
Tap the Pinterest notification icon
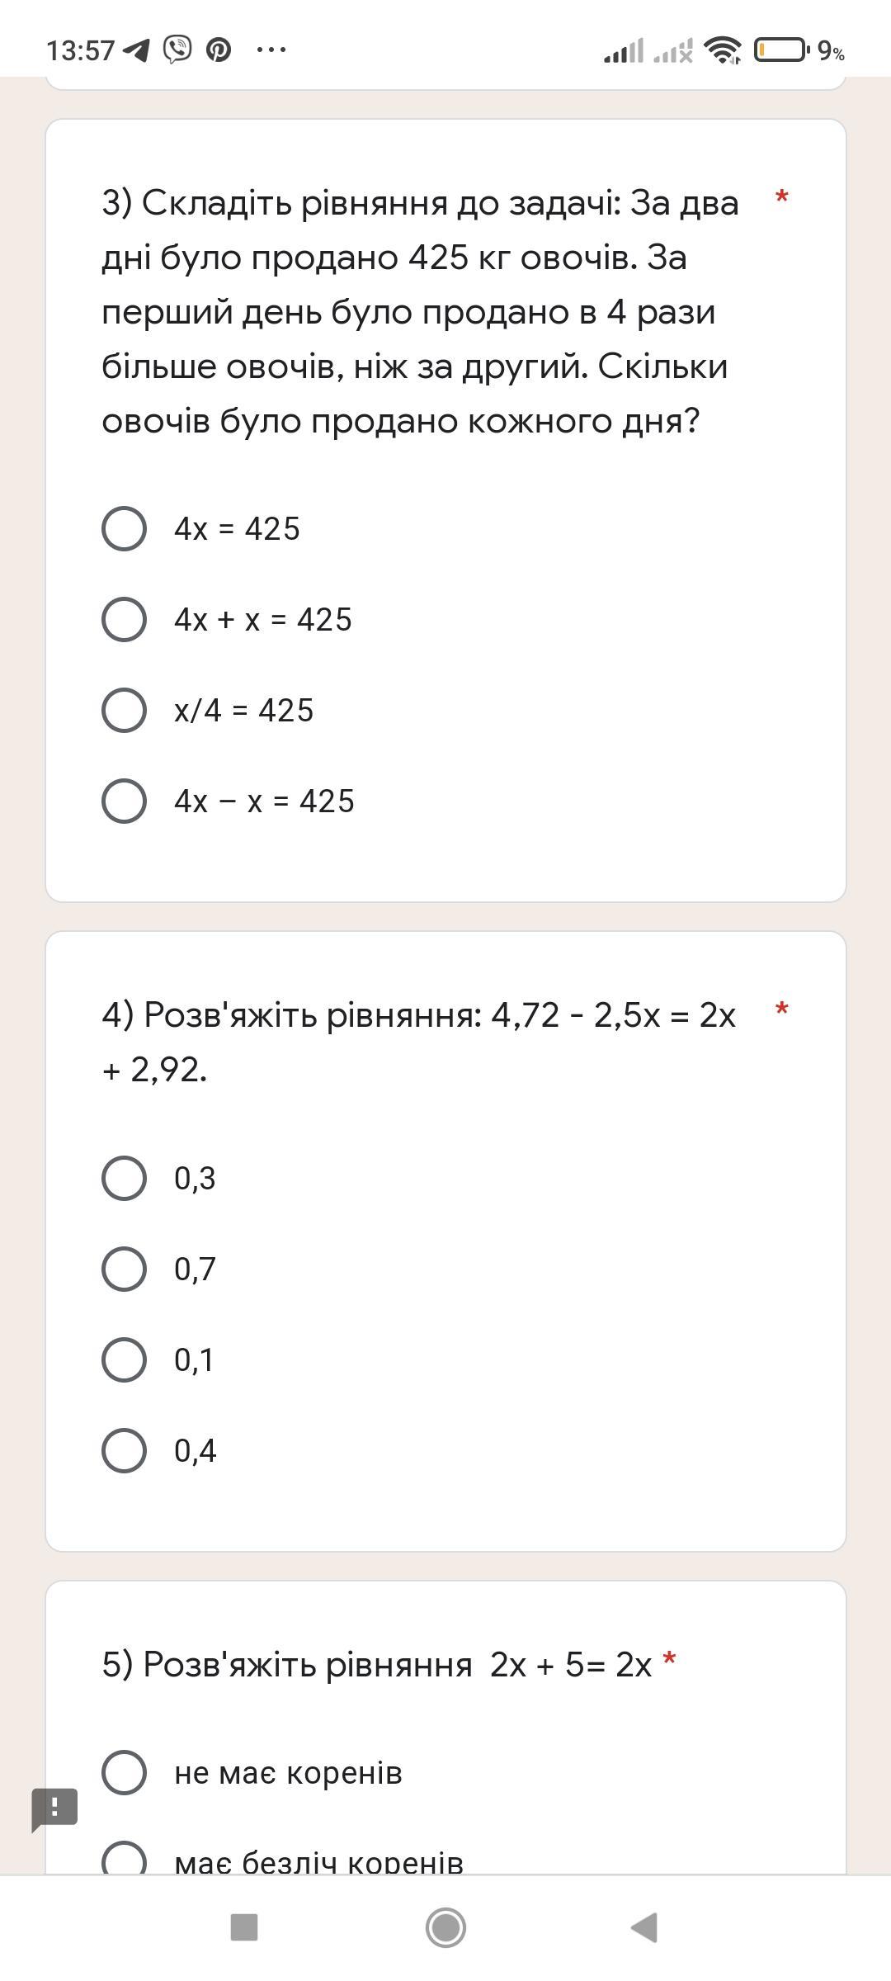(218, 50)
